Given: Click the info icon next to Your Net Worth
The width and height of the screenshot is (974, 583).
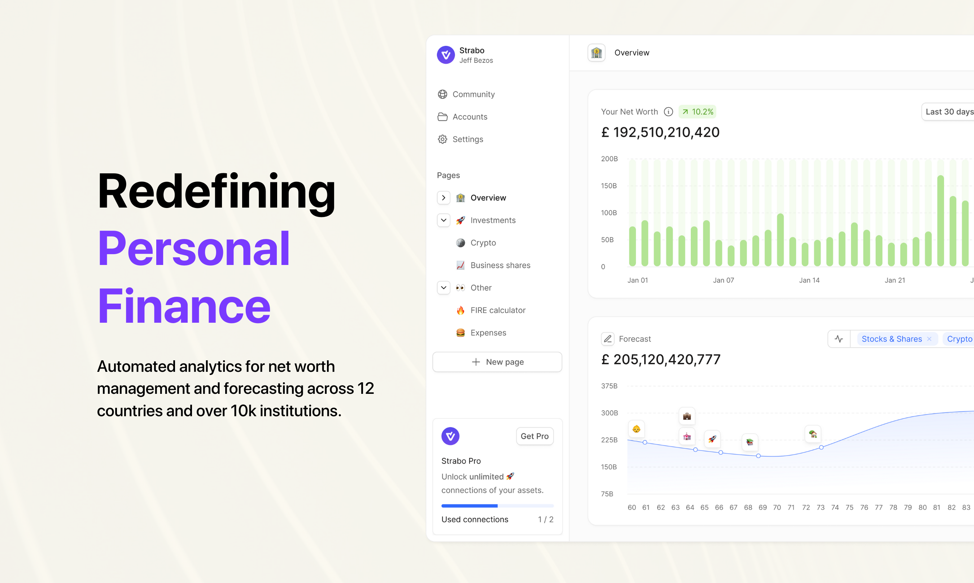Looking at the screenshot, I should click(668, 112).
